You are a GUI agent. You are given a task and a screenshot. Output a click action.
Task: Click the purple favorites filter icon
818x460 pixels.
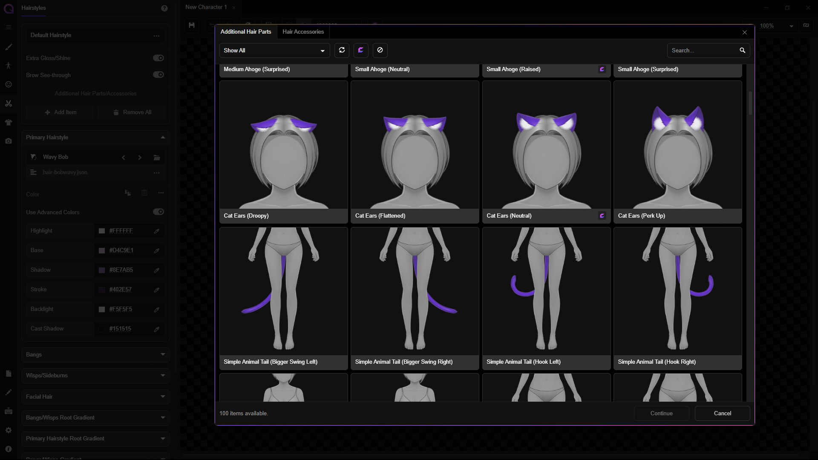tap(361, 50)
